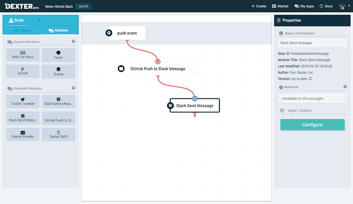Click the Properties panel menu icon
The width and height of the screenshot is (353, 204).
pyautogui.click(x=278, y=20)
